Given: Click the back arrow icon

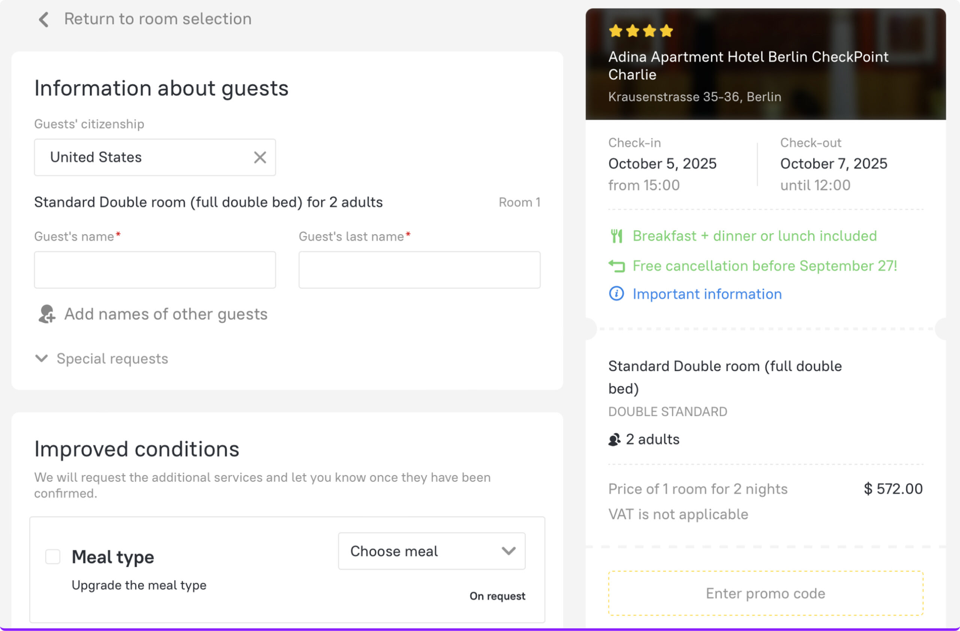Looking at the screenshot, I should point(43,19).
